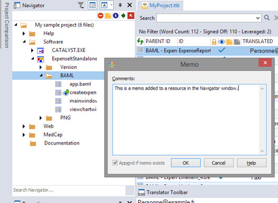Toggle Append if memo exists checkbox

(x=115, y=162)
